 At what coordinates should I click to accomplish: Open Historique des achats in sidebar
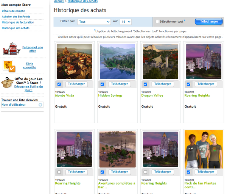pos(16,28)
